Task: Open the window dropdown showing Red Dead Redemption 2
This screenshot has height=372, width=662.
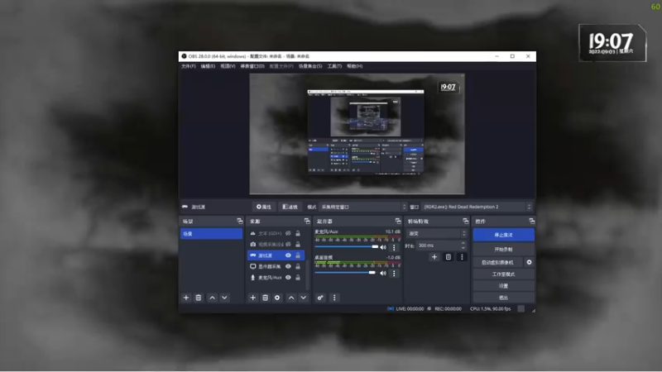Action: [477, 207]
